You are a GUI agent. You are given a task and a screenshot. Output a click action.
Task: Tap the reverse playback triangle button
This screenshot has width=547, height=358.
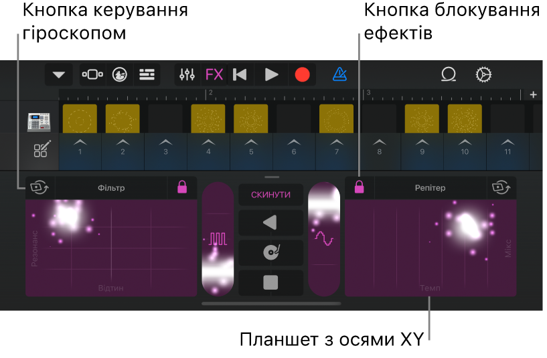tap(270, 222)
